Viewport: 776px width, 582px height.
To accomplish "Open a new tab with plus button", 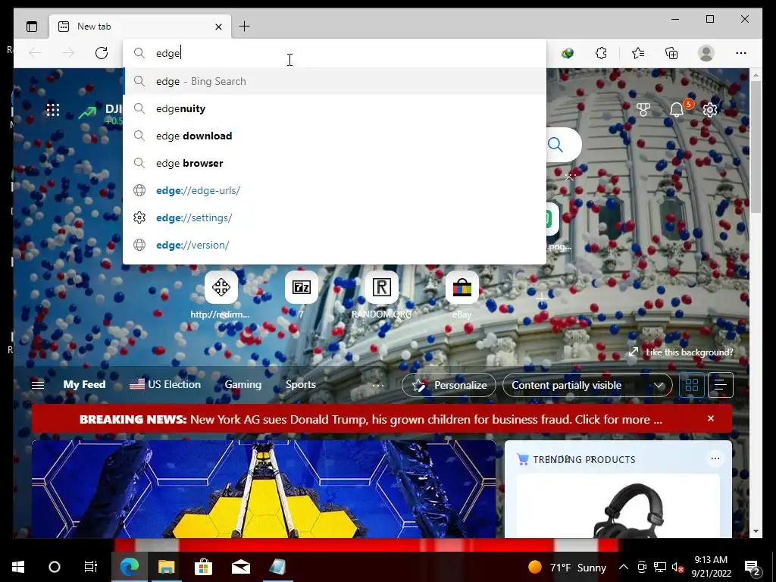I will point(245,27).
